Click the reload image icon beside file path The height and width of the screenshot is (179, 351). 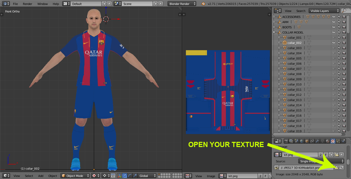[342, 168]
